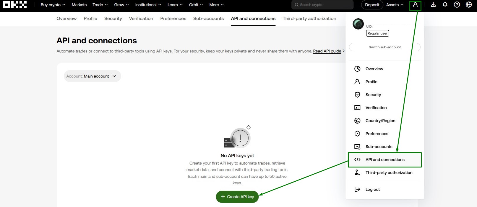This screenshot has width=477, height=207.
Task: Switch to the Security tab
Action: point(113,18)
